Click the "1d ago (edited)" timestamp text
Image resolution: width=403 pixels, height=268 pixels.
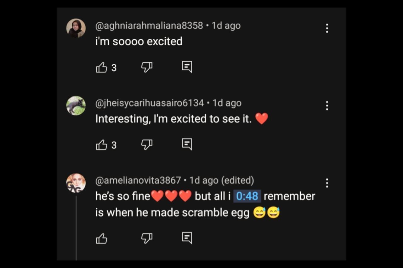pyautogui.click(x=222, y=180)
